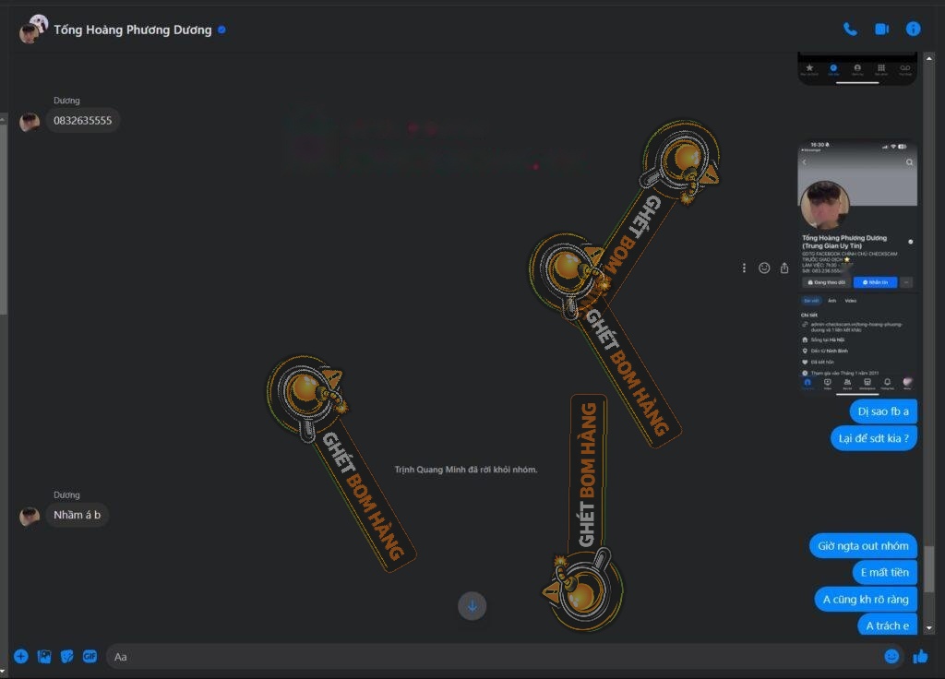Forward the profile screenshot using share icon
Viewport: 945px width, 679px height.
(784, 268)
